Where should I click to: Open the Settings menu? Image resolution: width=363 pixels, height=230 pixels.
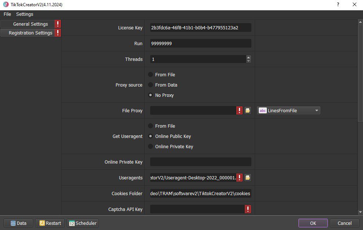pos(25,14)
